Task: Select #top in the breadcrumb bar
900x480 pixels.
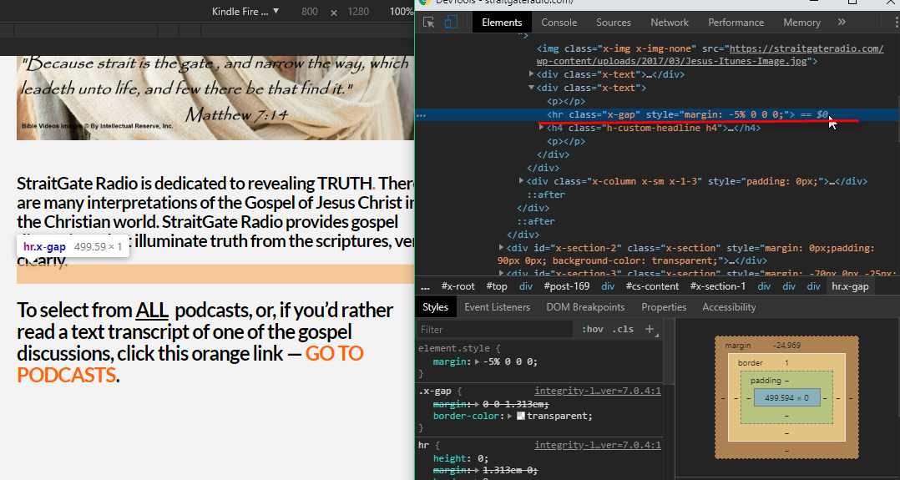Action: pyautogui.click(x=497, y=286)
